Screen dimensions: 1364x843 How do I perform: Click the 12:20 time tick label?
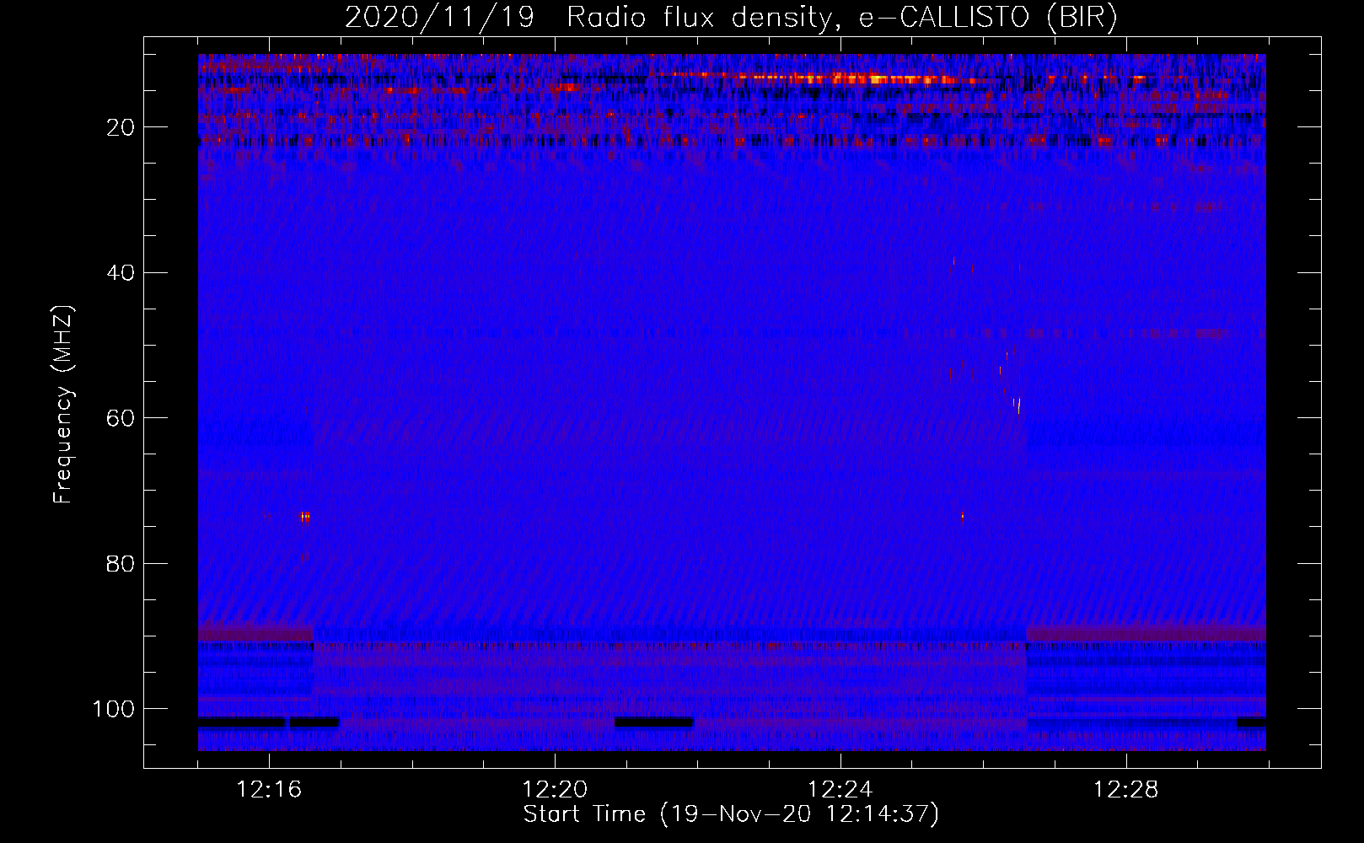(x=555, y=790)
